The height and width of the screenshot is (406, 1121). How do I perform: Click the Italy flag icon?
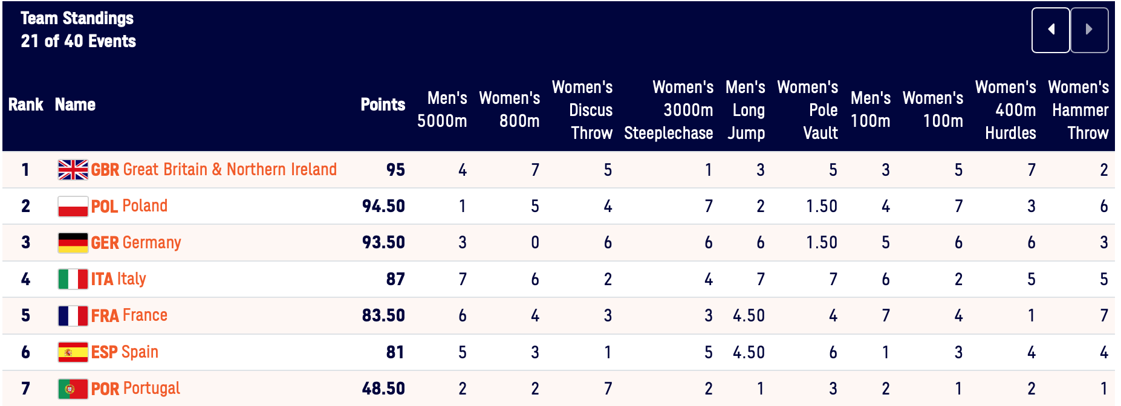pyautogui.click(x=73, y=279)
